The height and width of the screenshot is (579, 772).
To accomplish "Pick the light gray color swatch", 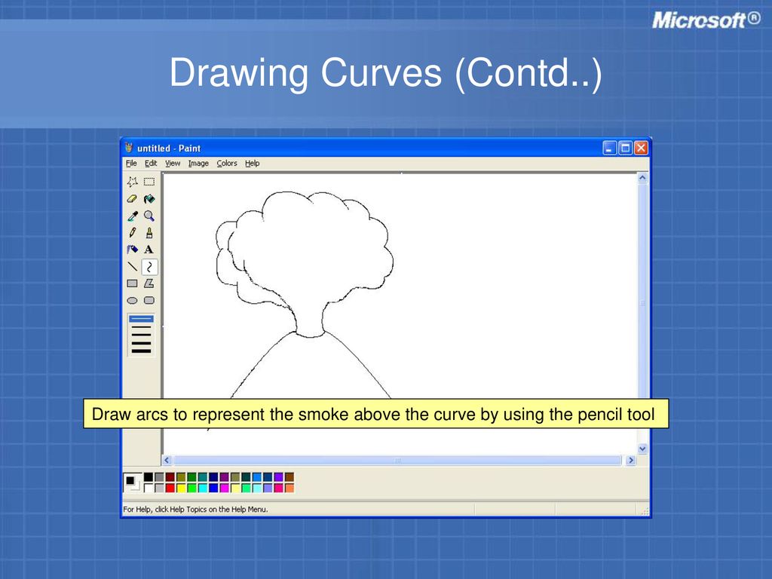I will coord(159,488).
